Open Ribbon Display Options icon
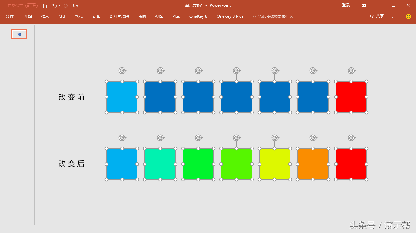 [x=363, y=5]
